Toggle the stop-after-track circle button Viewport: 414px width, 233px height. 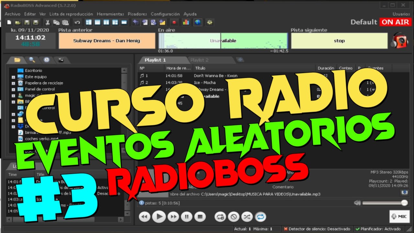coord(234,216)
